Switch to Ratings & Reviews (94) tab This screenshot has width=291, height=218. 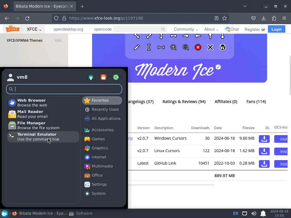pyautogui.click(x=184, y=102)
